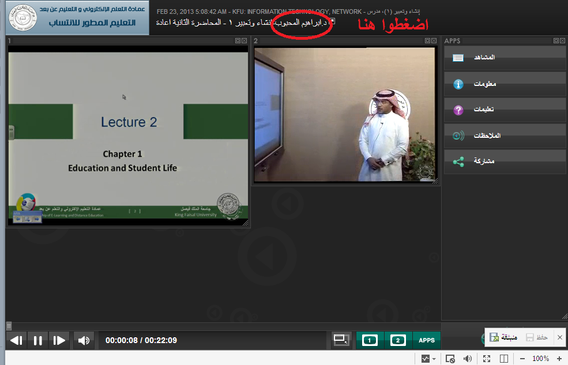Click the blocked popup status icon

point(450,359)
